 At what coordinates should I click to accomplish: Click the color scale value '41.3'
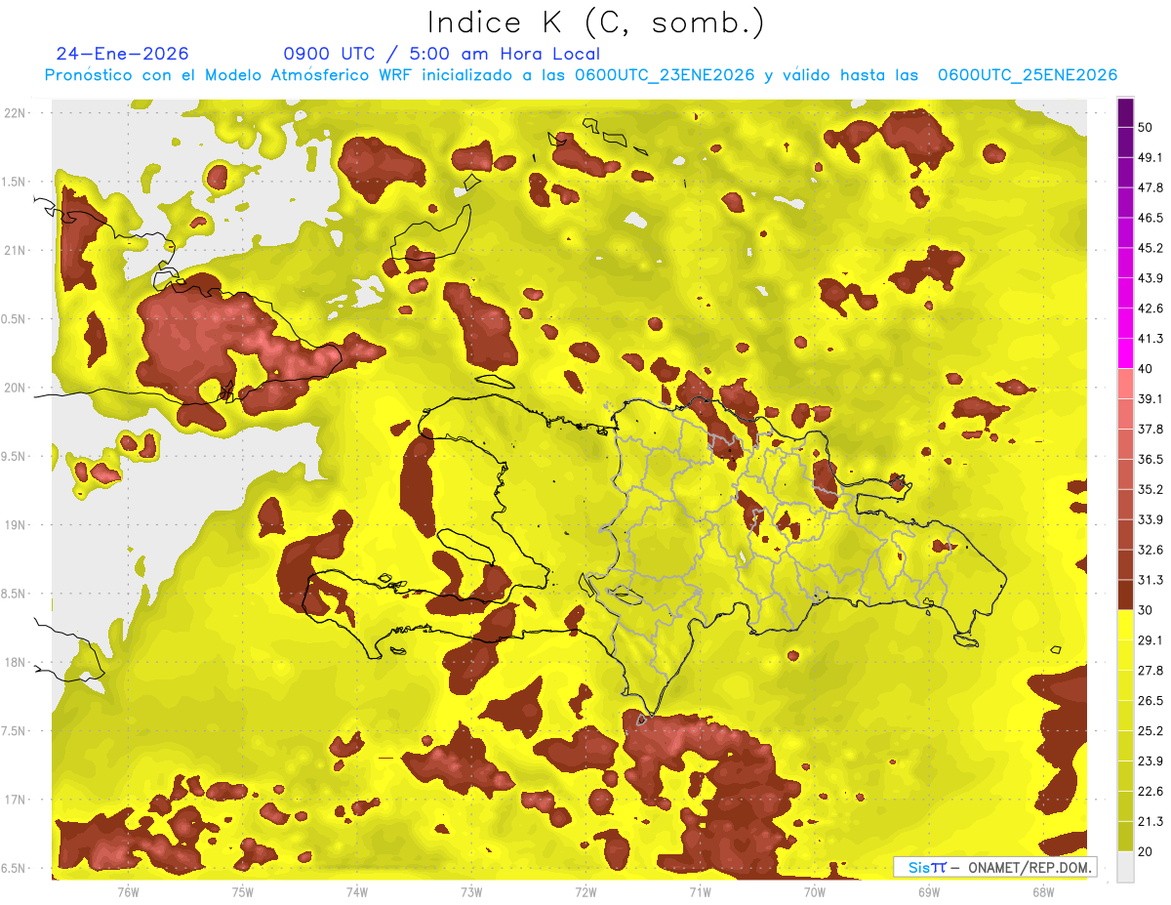(1151, 339)
